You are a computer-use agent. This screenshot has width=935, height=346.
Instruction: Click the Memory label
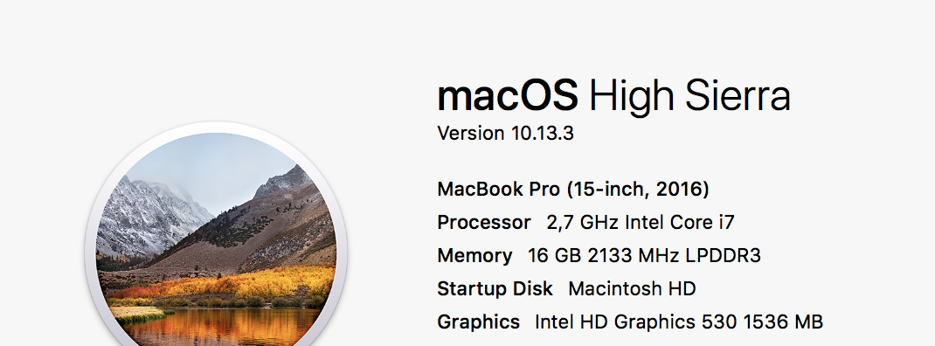coord(474,256)
